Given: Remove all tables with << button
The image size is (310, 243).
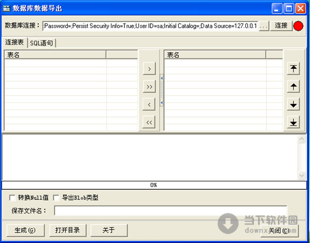Looking at the screenshot, I should [149, 122].
